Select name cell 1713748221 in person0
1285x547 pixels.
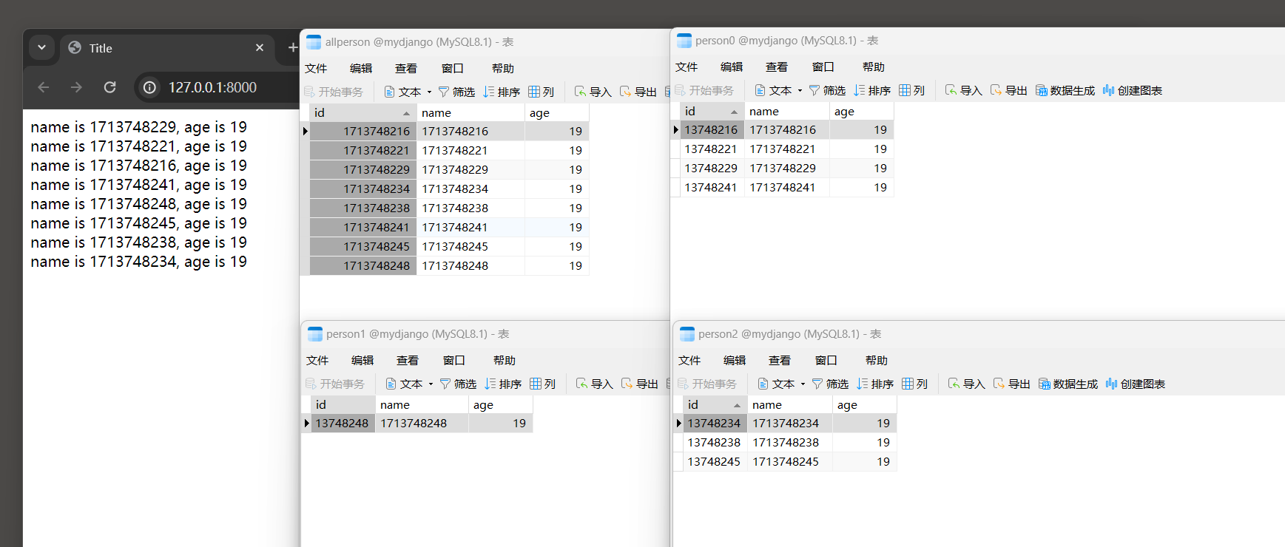(786, 149)
